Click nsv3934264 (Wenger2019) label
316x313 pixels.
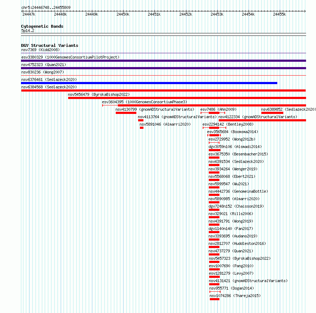[x=233, y=169]
